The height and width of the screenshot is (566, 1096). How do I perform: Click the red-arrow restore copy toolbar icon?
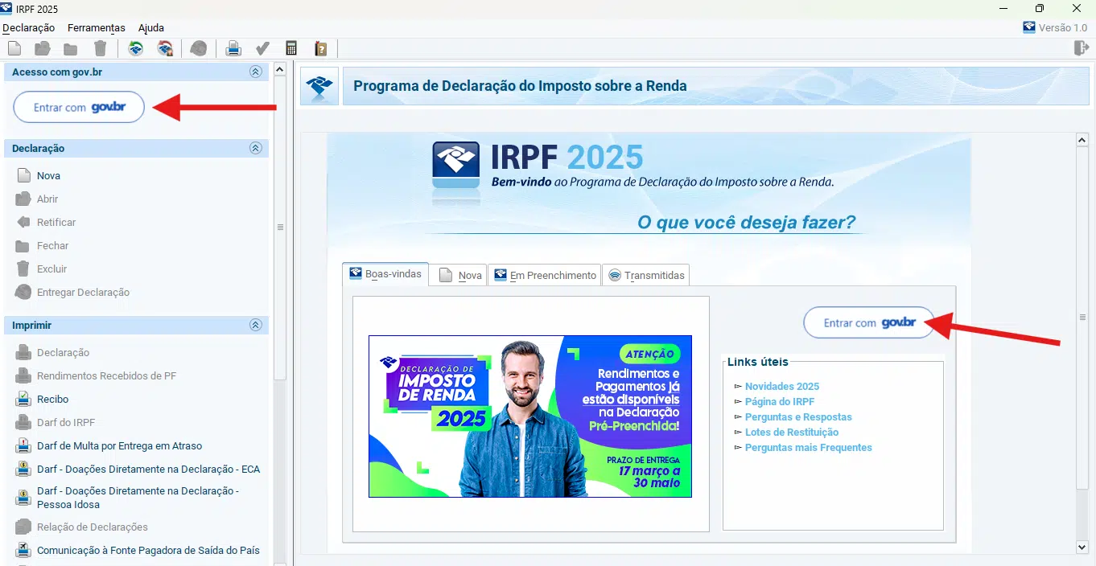(x=165, y=49)
